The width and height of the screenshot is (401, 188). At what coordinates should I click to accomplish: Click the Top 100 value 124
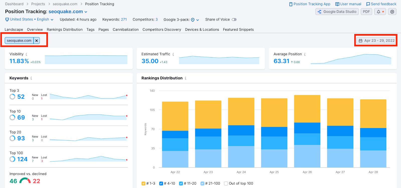click(22, 159)
